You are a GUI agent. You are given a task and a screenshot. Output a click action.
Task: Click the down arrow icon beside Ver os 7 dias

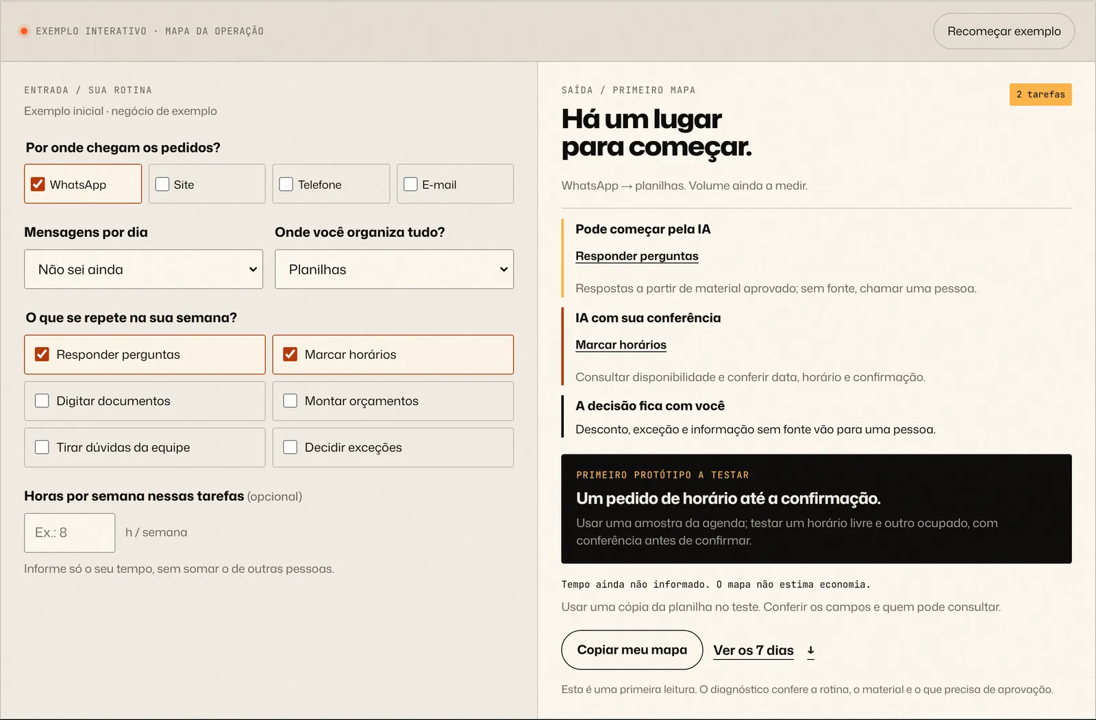click(x=810, y=650)
